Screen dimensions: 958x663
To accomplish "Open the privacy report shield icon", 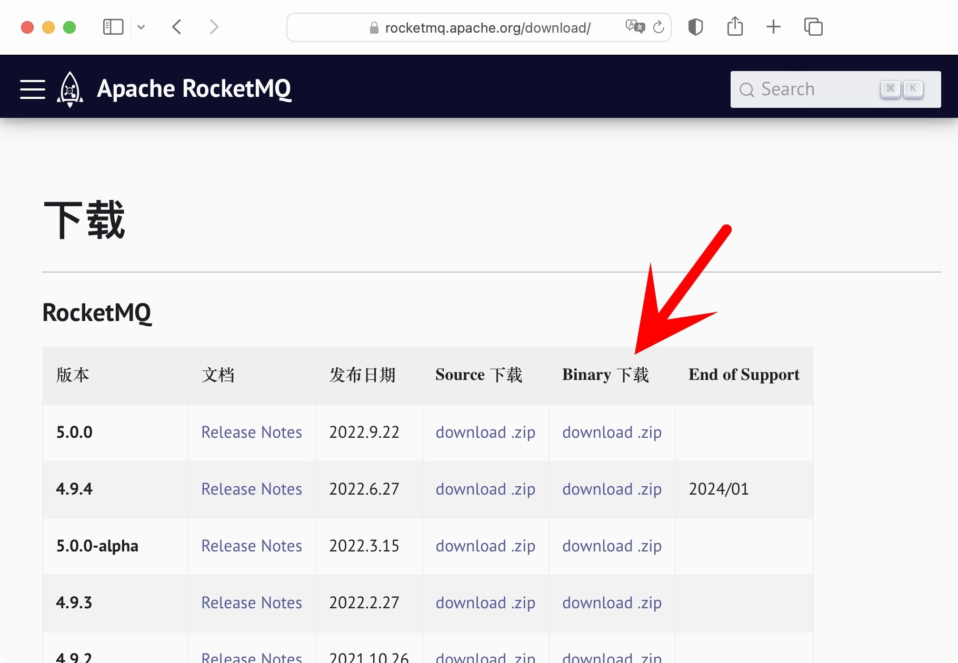I will (695, 27).
